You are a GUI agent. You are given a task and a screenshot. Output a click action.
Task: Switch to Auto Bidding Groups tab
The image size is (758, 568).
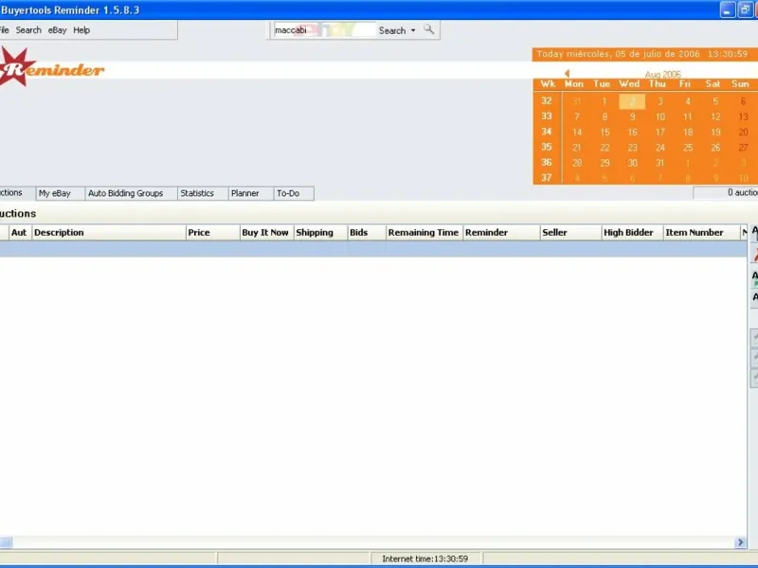point(131,193)
